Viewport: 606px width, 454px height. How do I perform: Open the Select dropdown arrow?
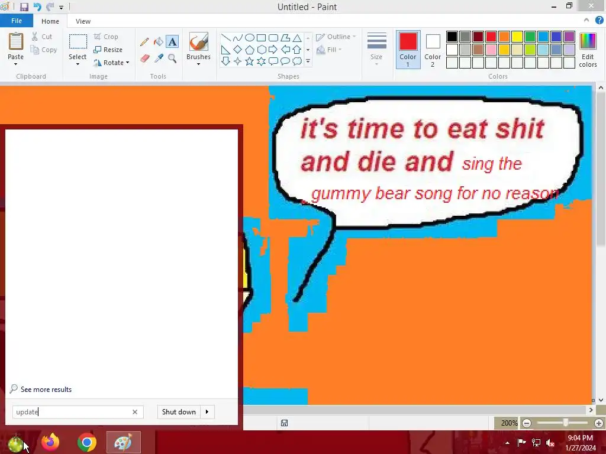pos(78,64)
